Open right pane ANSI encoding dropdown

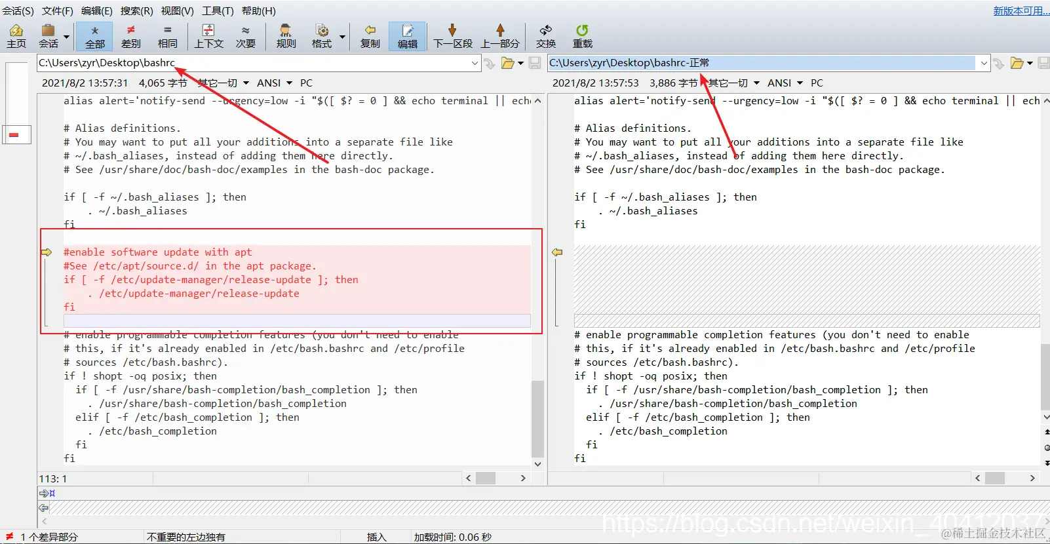tap(785, 83)
